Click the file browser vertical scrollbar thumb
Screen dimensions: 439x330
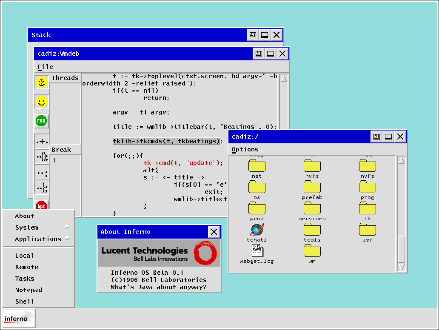(x=401, y=248)
